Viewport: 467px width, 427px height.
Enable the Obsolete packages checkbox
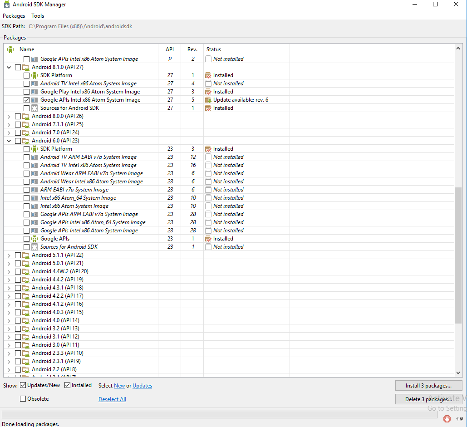[x=22, y=398]
